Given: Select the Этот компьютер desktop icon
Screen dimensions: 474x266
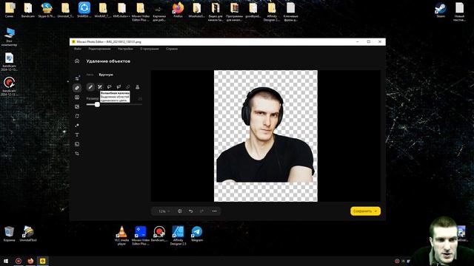Looking at the screenshot, I should (9, 37).
